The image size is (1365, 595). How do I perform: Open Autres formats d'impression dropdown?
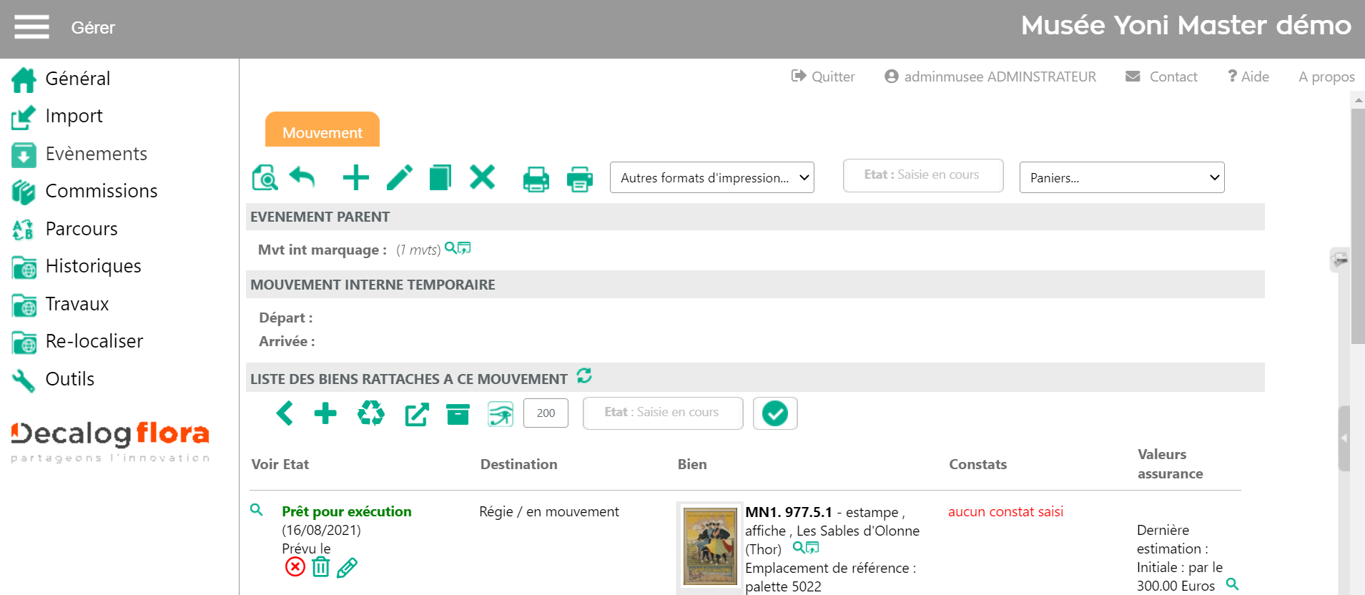712,177
